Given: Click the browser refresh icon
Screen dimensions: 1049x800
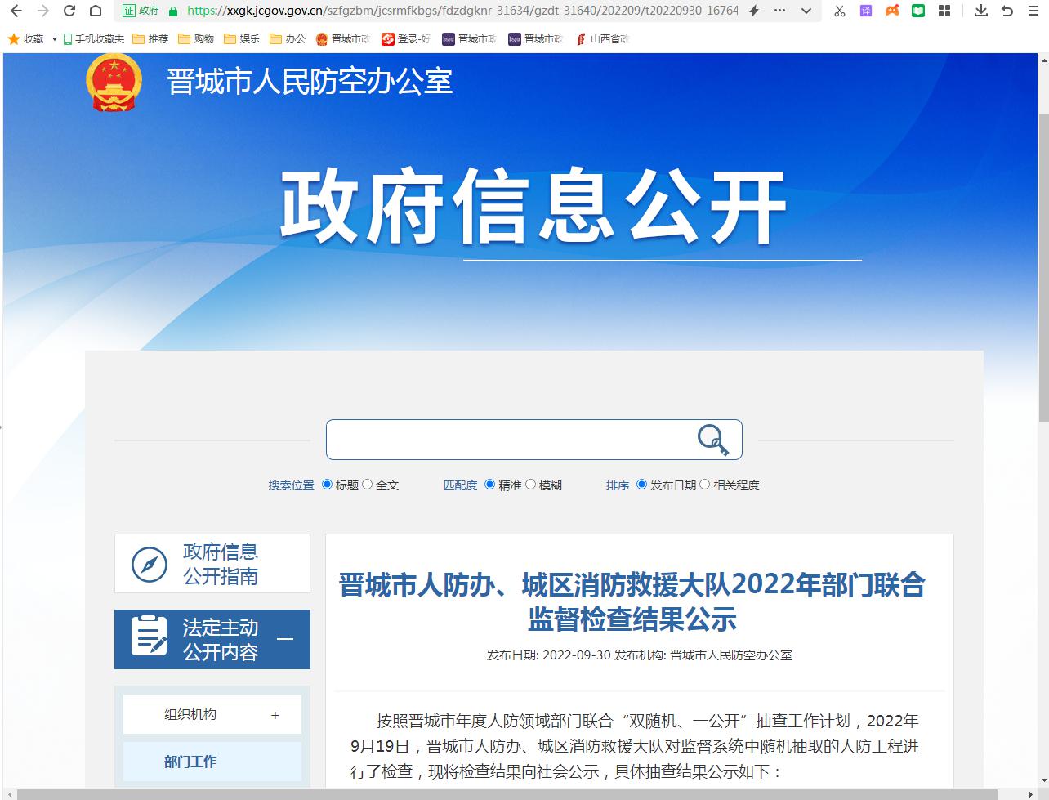Looking at the screenshot, I should point(69,11).
